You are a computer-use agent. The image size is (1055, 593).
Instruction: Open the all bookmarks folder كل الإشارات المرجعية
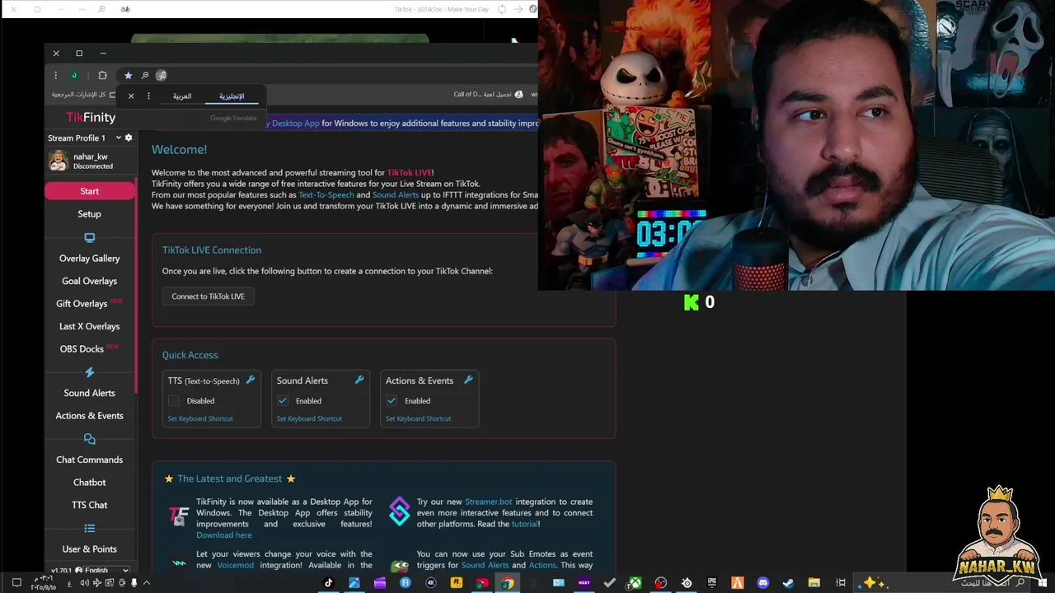pyautogui.click(x=84, y=95)
